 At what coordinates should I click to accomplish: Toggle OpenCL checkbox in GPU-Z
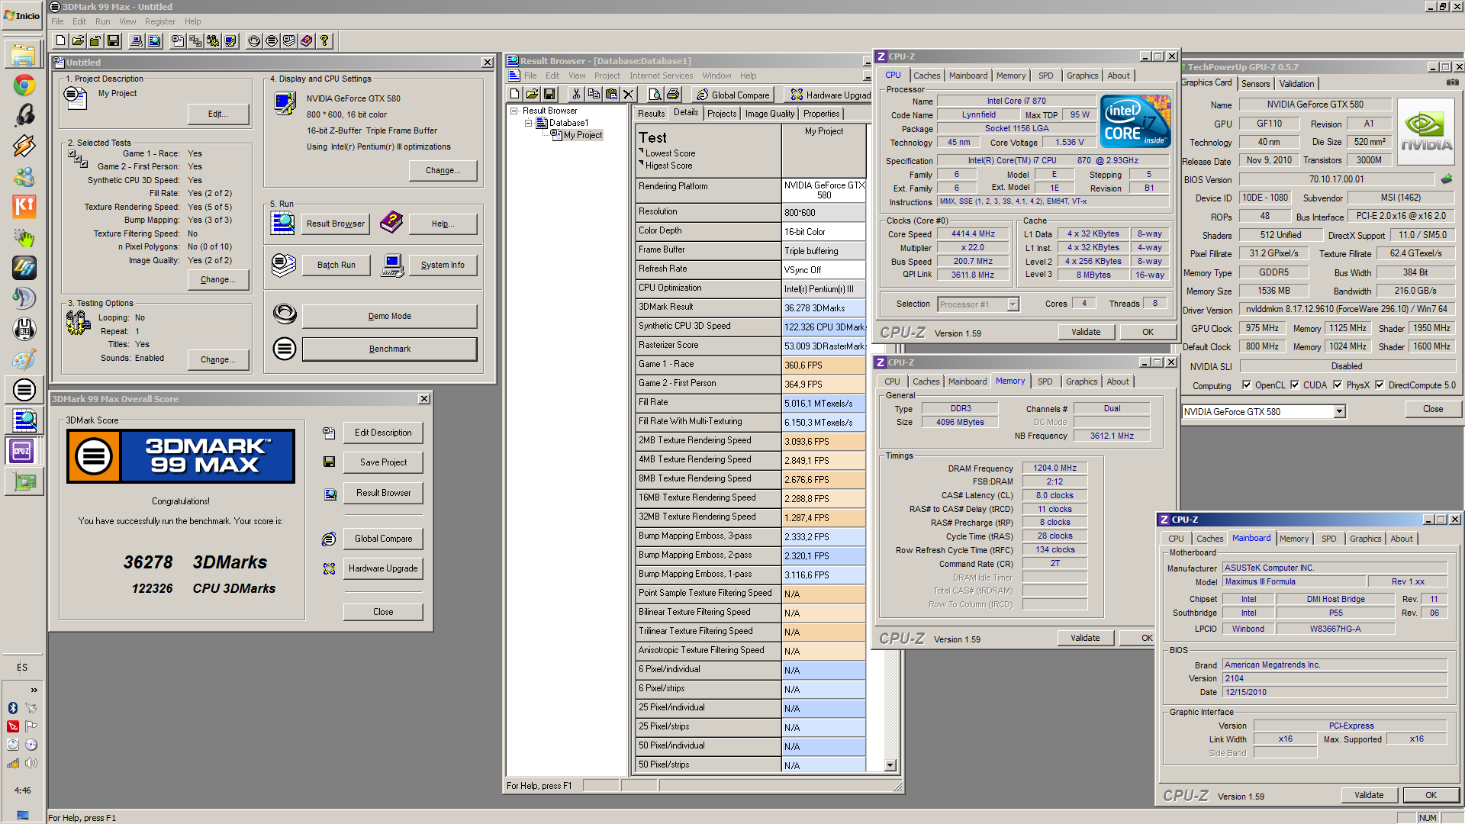tap(1247, 385)
